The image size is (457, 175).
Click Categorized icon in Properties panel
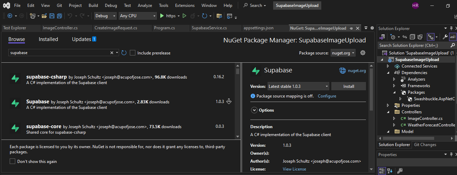click(x=382, y=171)
